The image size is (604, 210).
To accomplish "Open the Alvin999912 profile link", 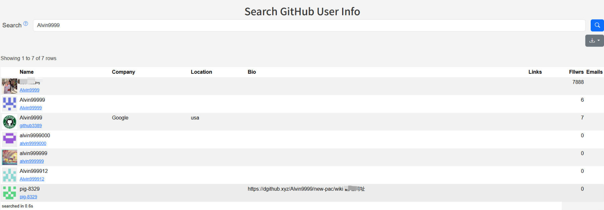I will coord(32,179).
